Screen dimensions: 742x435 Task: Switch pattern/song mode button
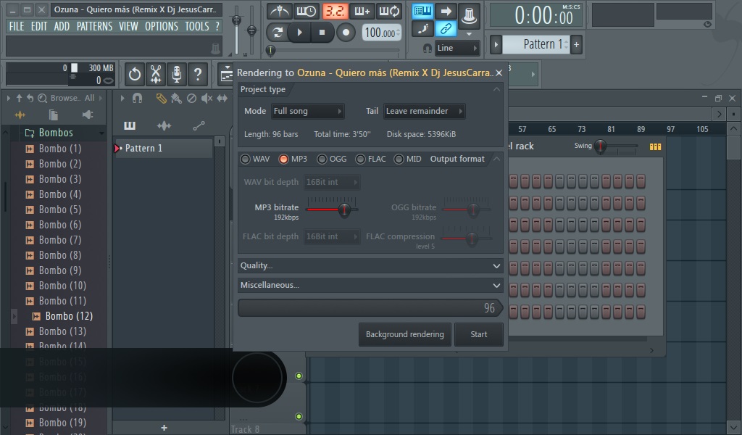coord(278,33)
